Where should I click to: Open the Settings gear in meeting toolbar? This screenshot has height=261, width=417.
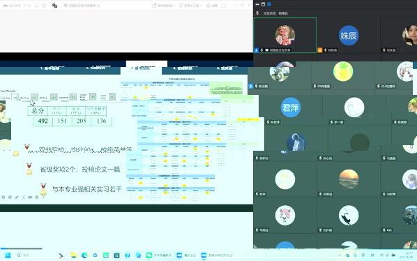coord(212,6)
